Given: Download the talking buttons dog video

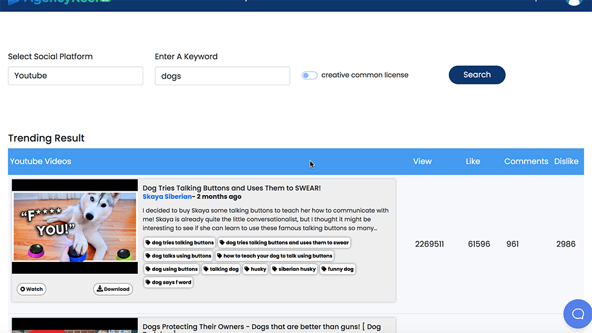Looking at the screenshot, I should click(x=113, y=289).
